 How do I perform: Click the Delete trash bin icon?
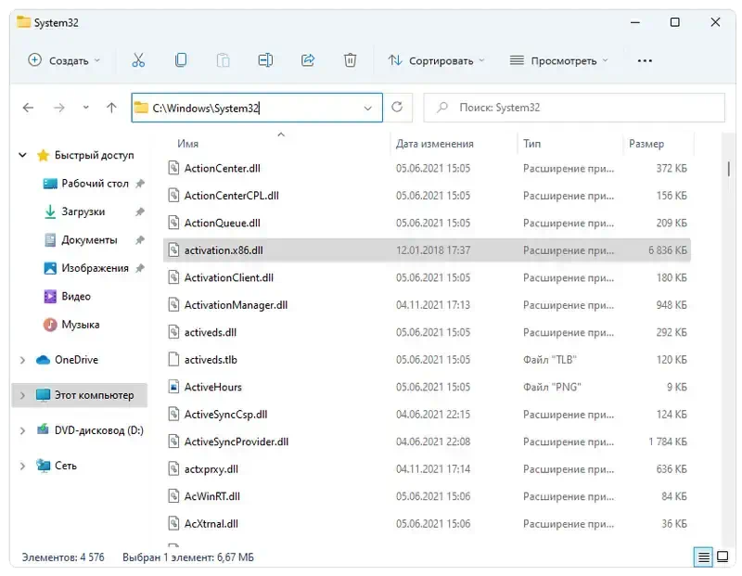350,60
